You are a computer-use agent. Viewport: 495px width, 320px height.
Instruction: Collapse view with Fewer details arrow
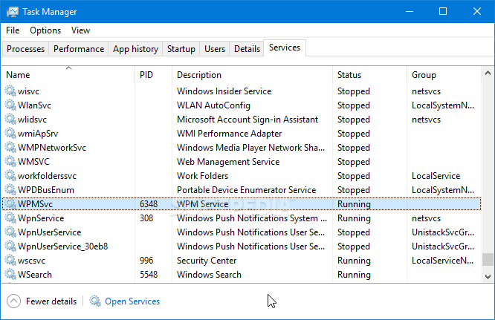click(13, 301)
